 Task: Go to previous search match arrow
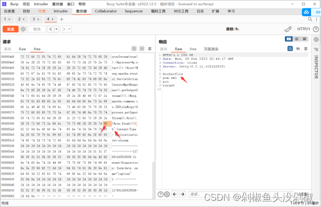coord(175,194)
